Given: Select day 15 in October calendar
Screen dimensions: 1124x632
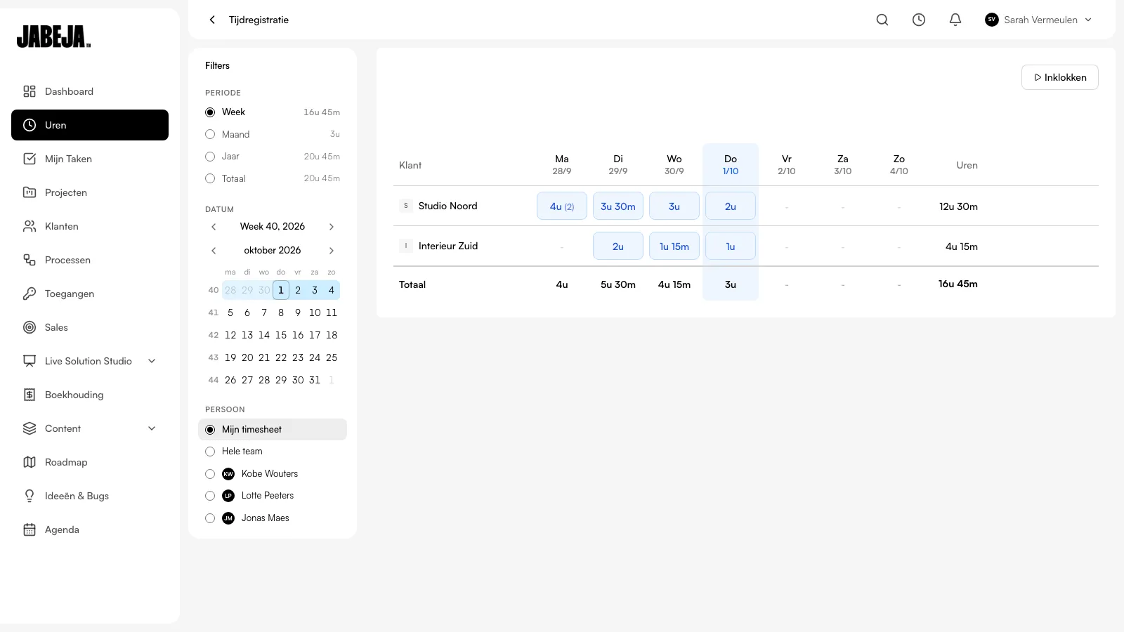Looking at the screenshot, I should (281, 335).
